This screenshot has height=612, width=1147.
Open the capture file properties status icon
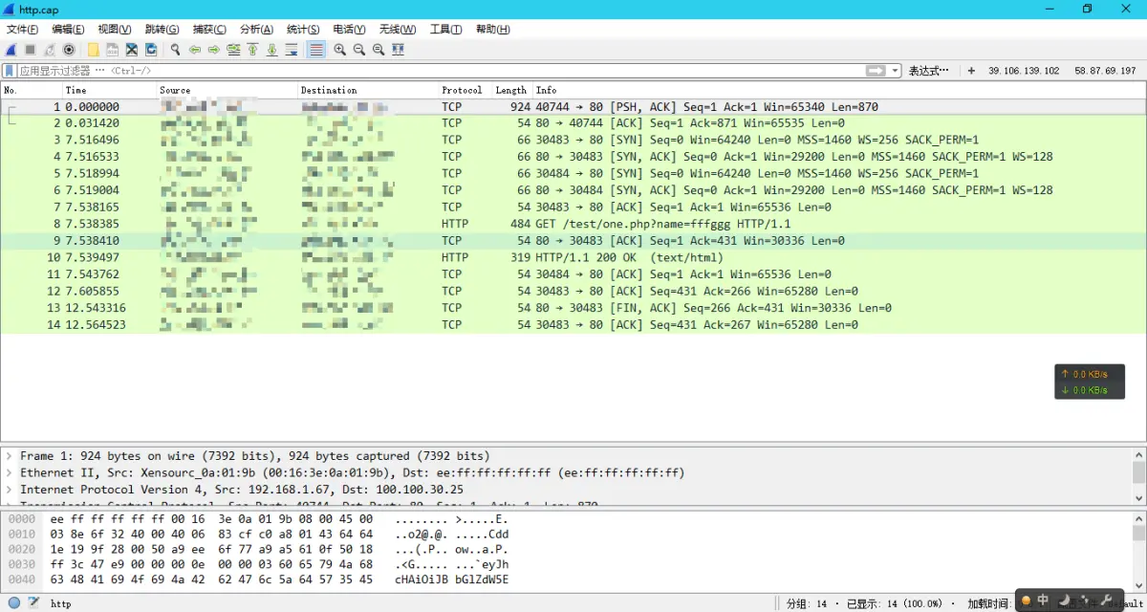[x=33, y=602]
